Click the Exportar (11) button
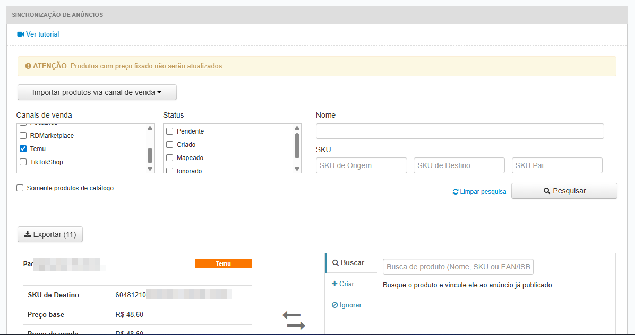The width and height of the screenshot is (635, 335). (50, 234)
